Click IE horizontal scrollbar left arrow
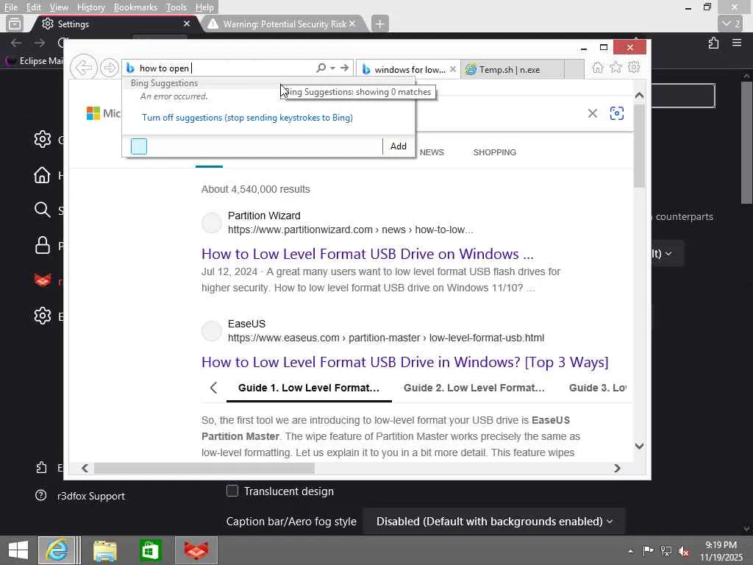 (85, 468)
